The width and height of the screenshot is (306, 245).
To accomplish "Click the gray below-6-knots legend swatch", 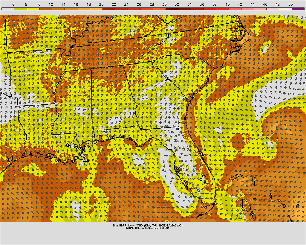I will coord(8,9).
